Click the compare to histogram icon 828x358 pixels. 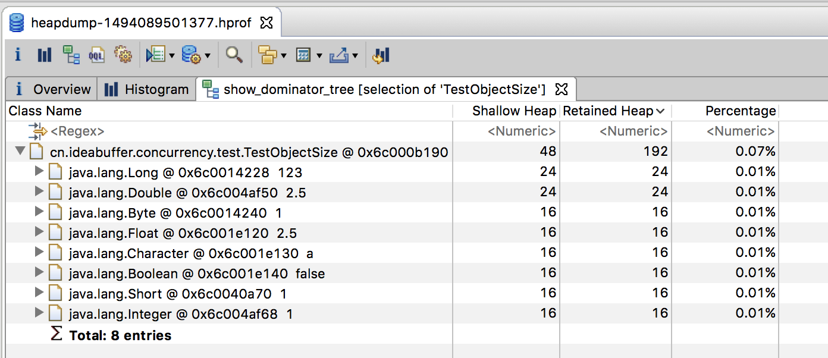click(x=381, y=55)
